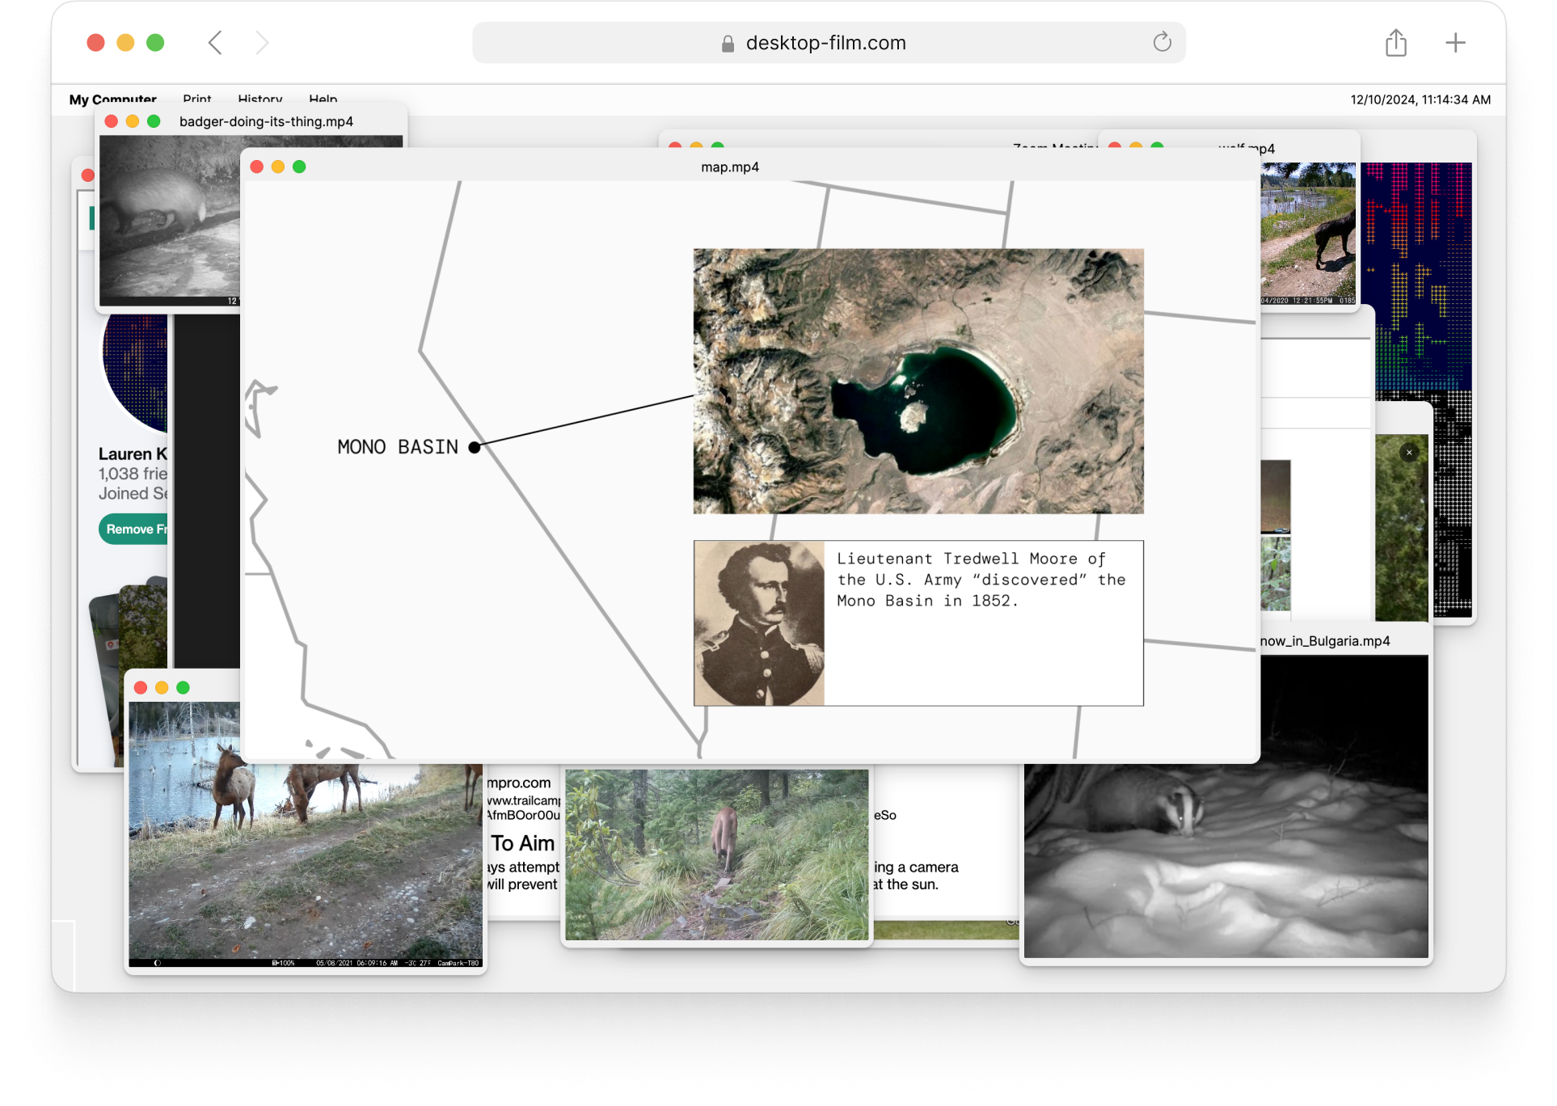
Task: Close the leftmost profile window
Action: click(x=88, y=175)
